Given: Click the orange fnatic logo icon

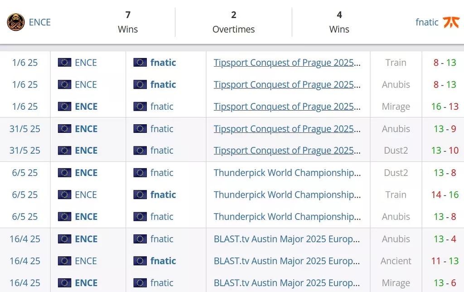Looking at the screenshot, I should click(451, 22).
